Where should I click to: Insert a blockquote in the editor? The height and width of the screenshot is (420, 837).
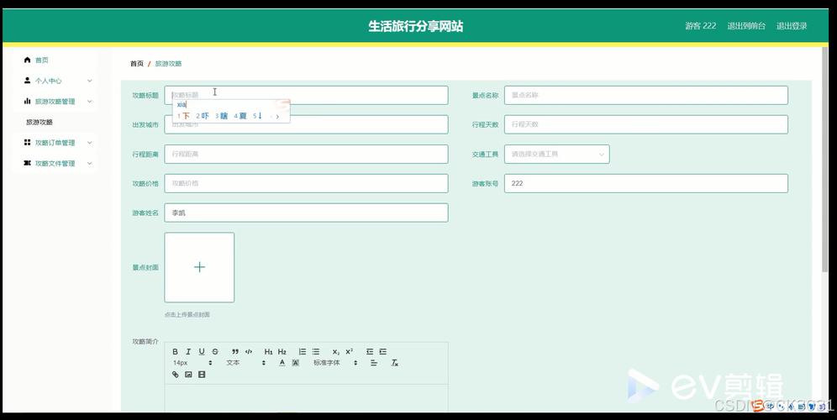(x=235, y=352)
